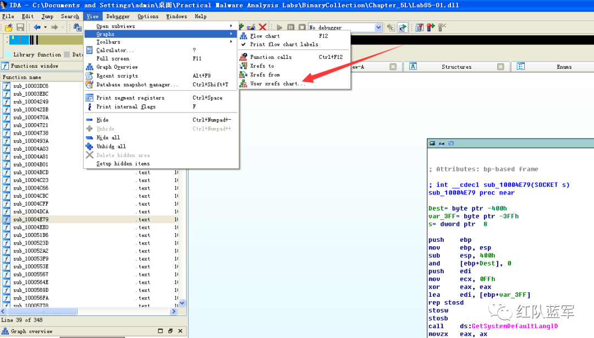The image size is (594, 338).
Task: Float the Graph overview panel
Action: click(x=170, y=331)
